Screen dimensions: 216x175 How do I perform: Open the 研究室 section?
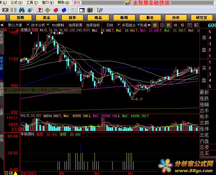(x=202, y=18)
